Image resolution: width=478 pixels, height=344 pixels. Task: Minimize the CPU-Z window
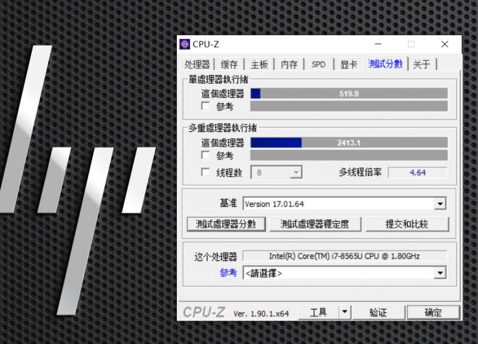(x=378, y=44)
